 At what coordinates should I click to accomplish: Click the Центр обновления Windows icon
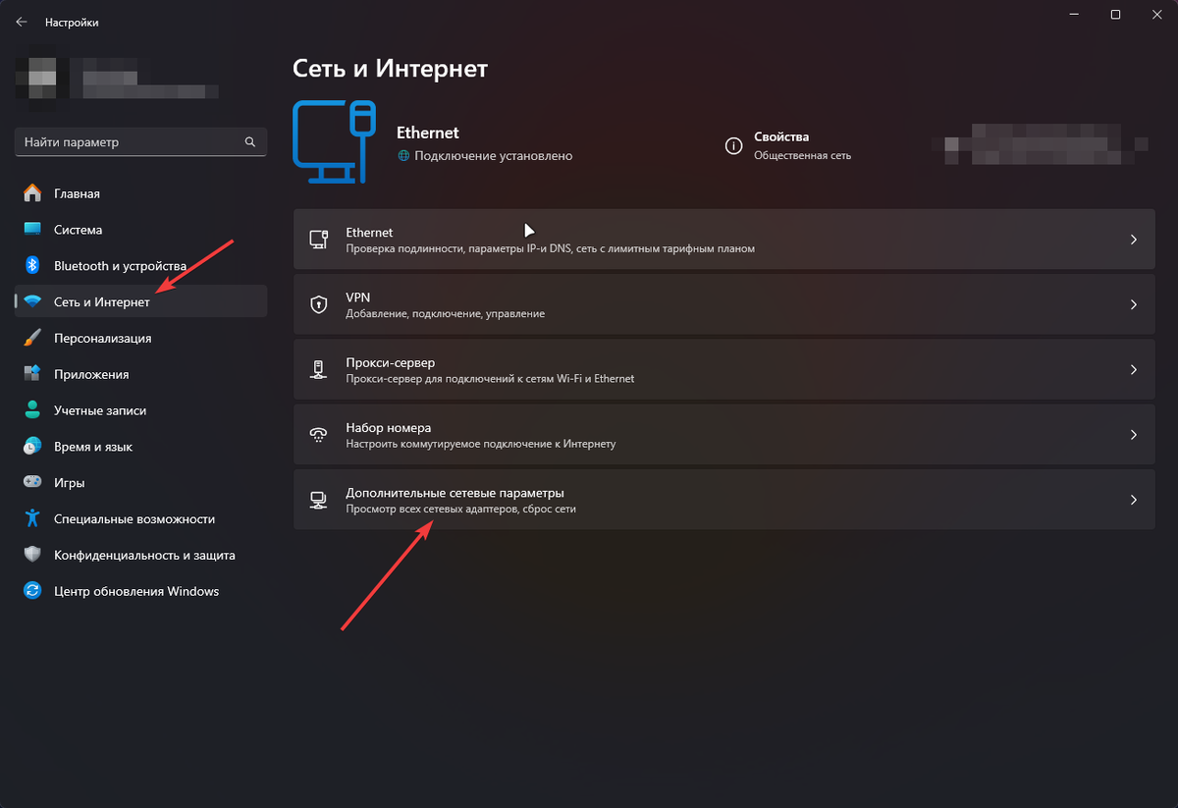click(33, 591)
